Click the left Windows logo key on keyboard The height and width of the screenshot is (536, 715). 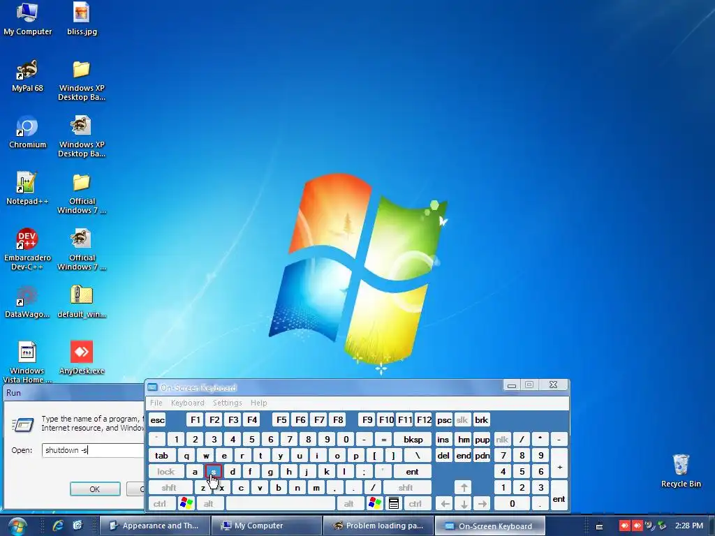(186, 504)
